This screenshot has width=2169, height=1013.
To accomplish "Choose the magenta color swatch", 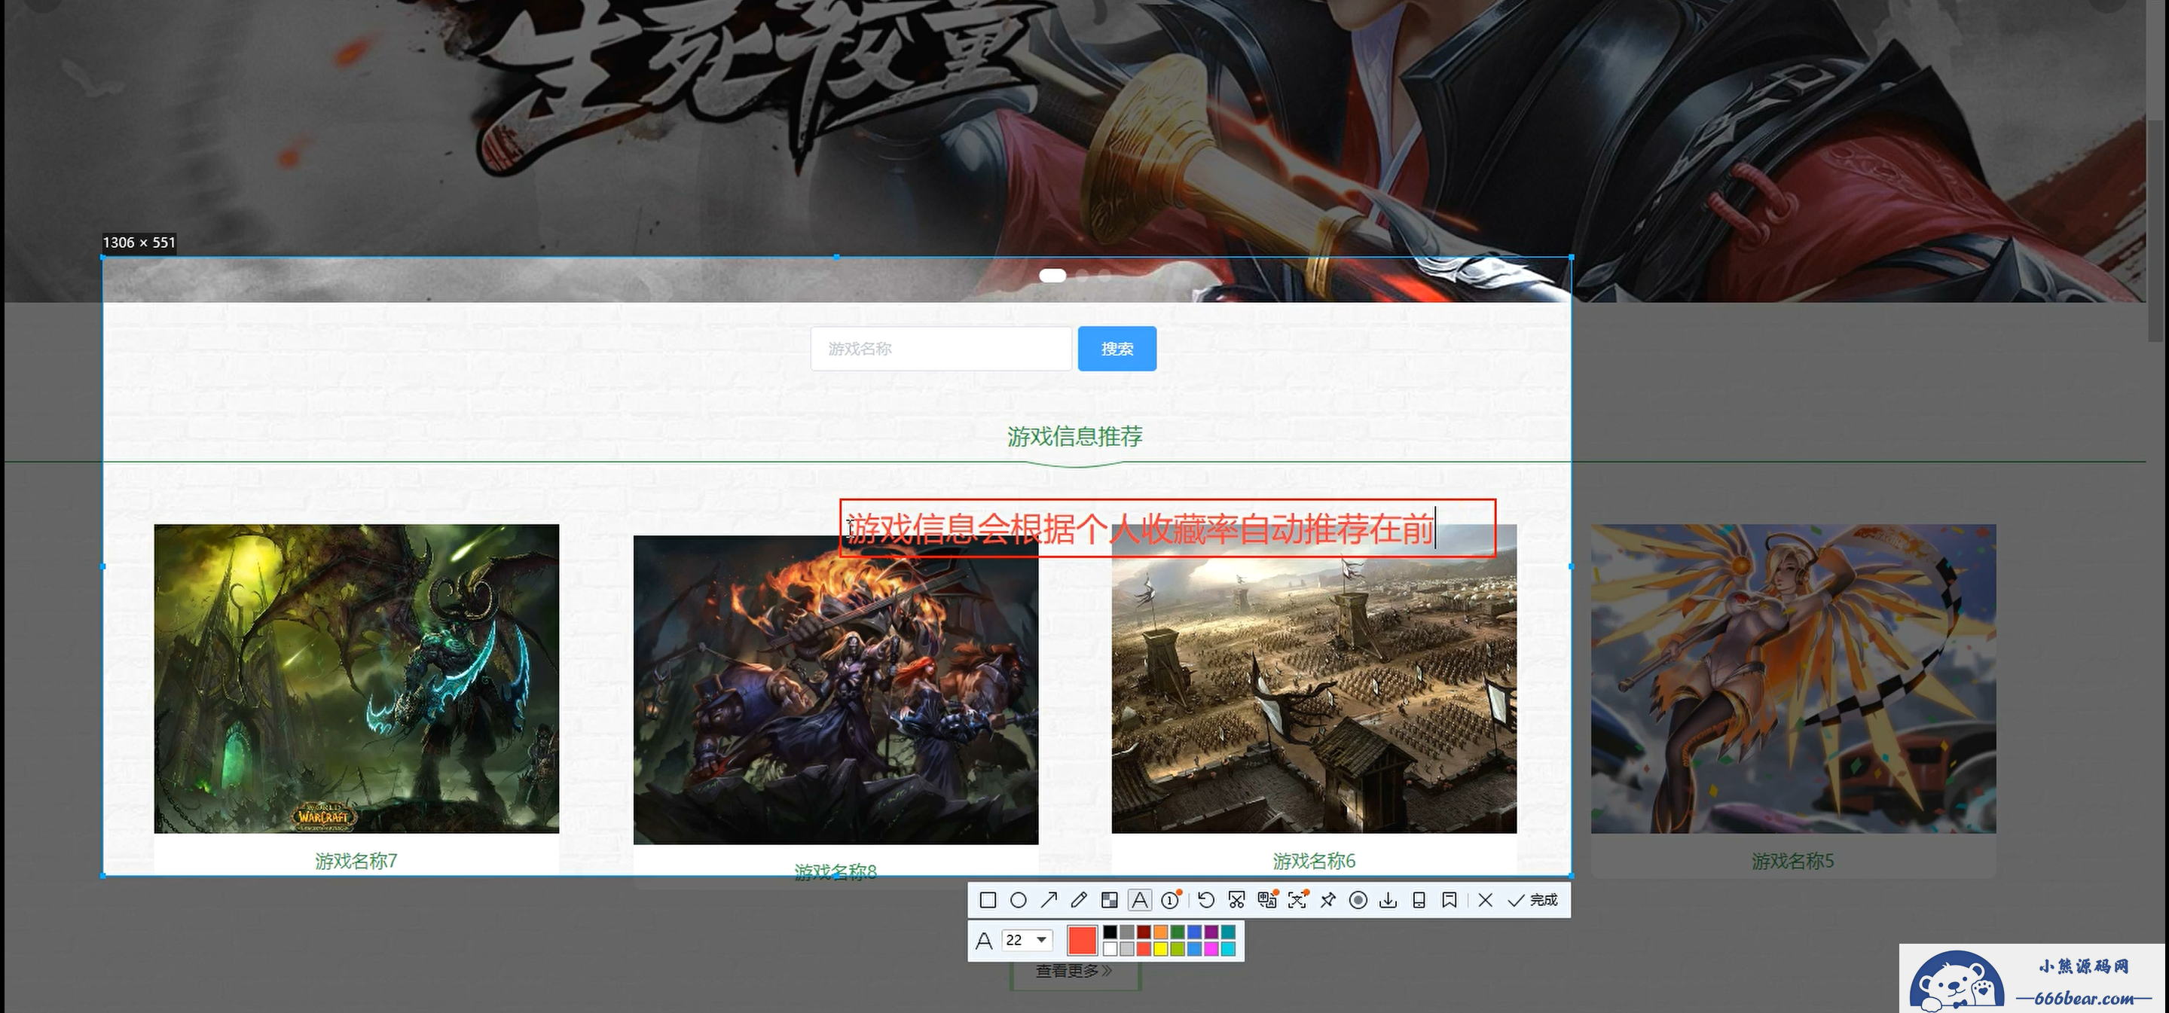I will (x=1211, y=949).
